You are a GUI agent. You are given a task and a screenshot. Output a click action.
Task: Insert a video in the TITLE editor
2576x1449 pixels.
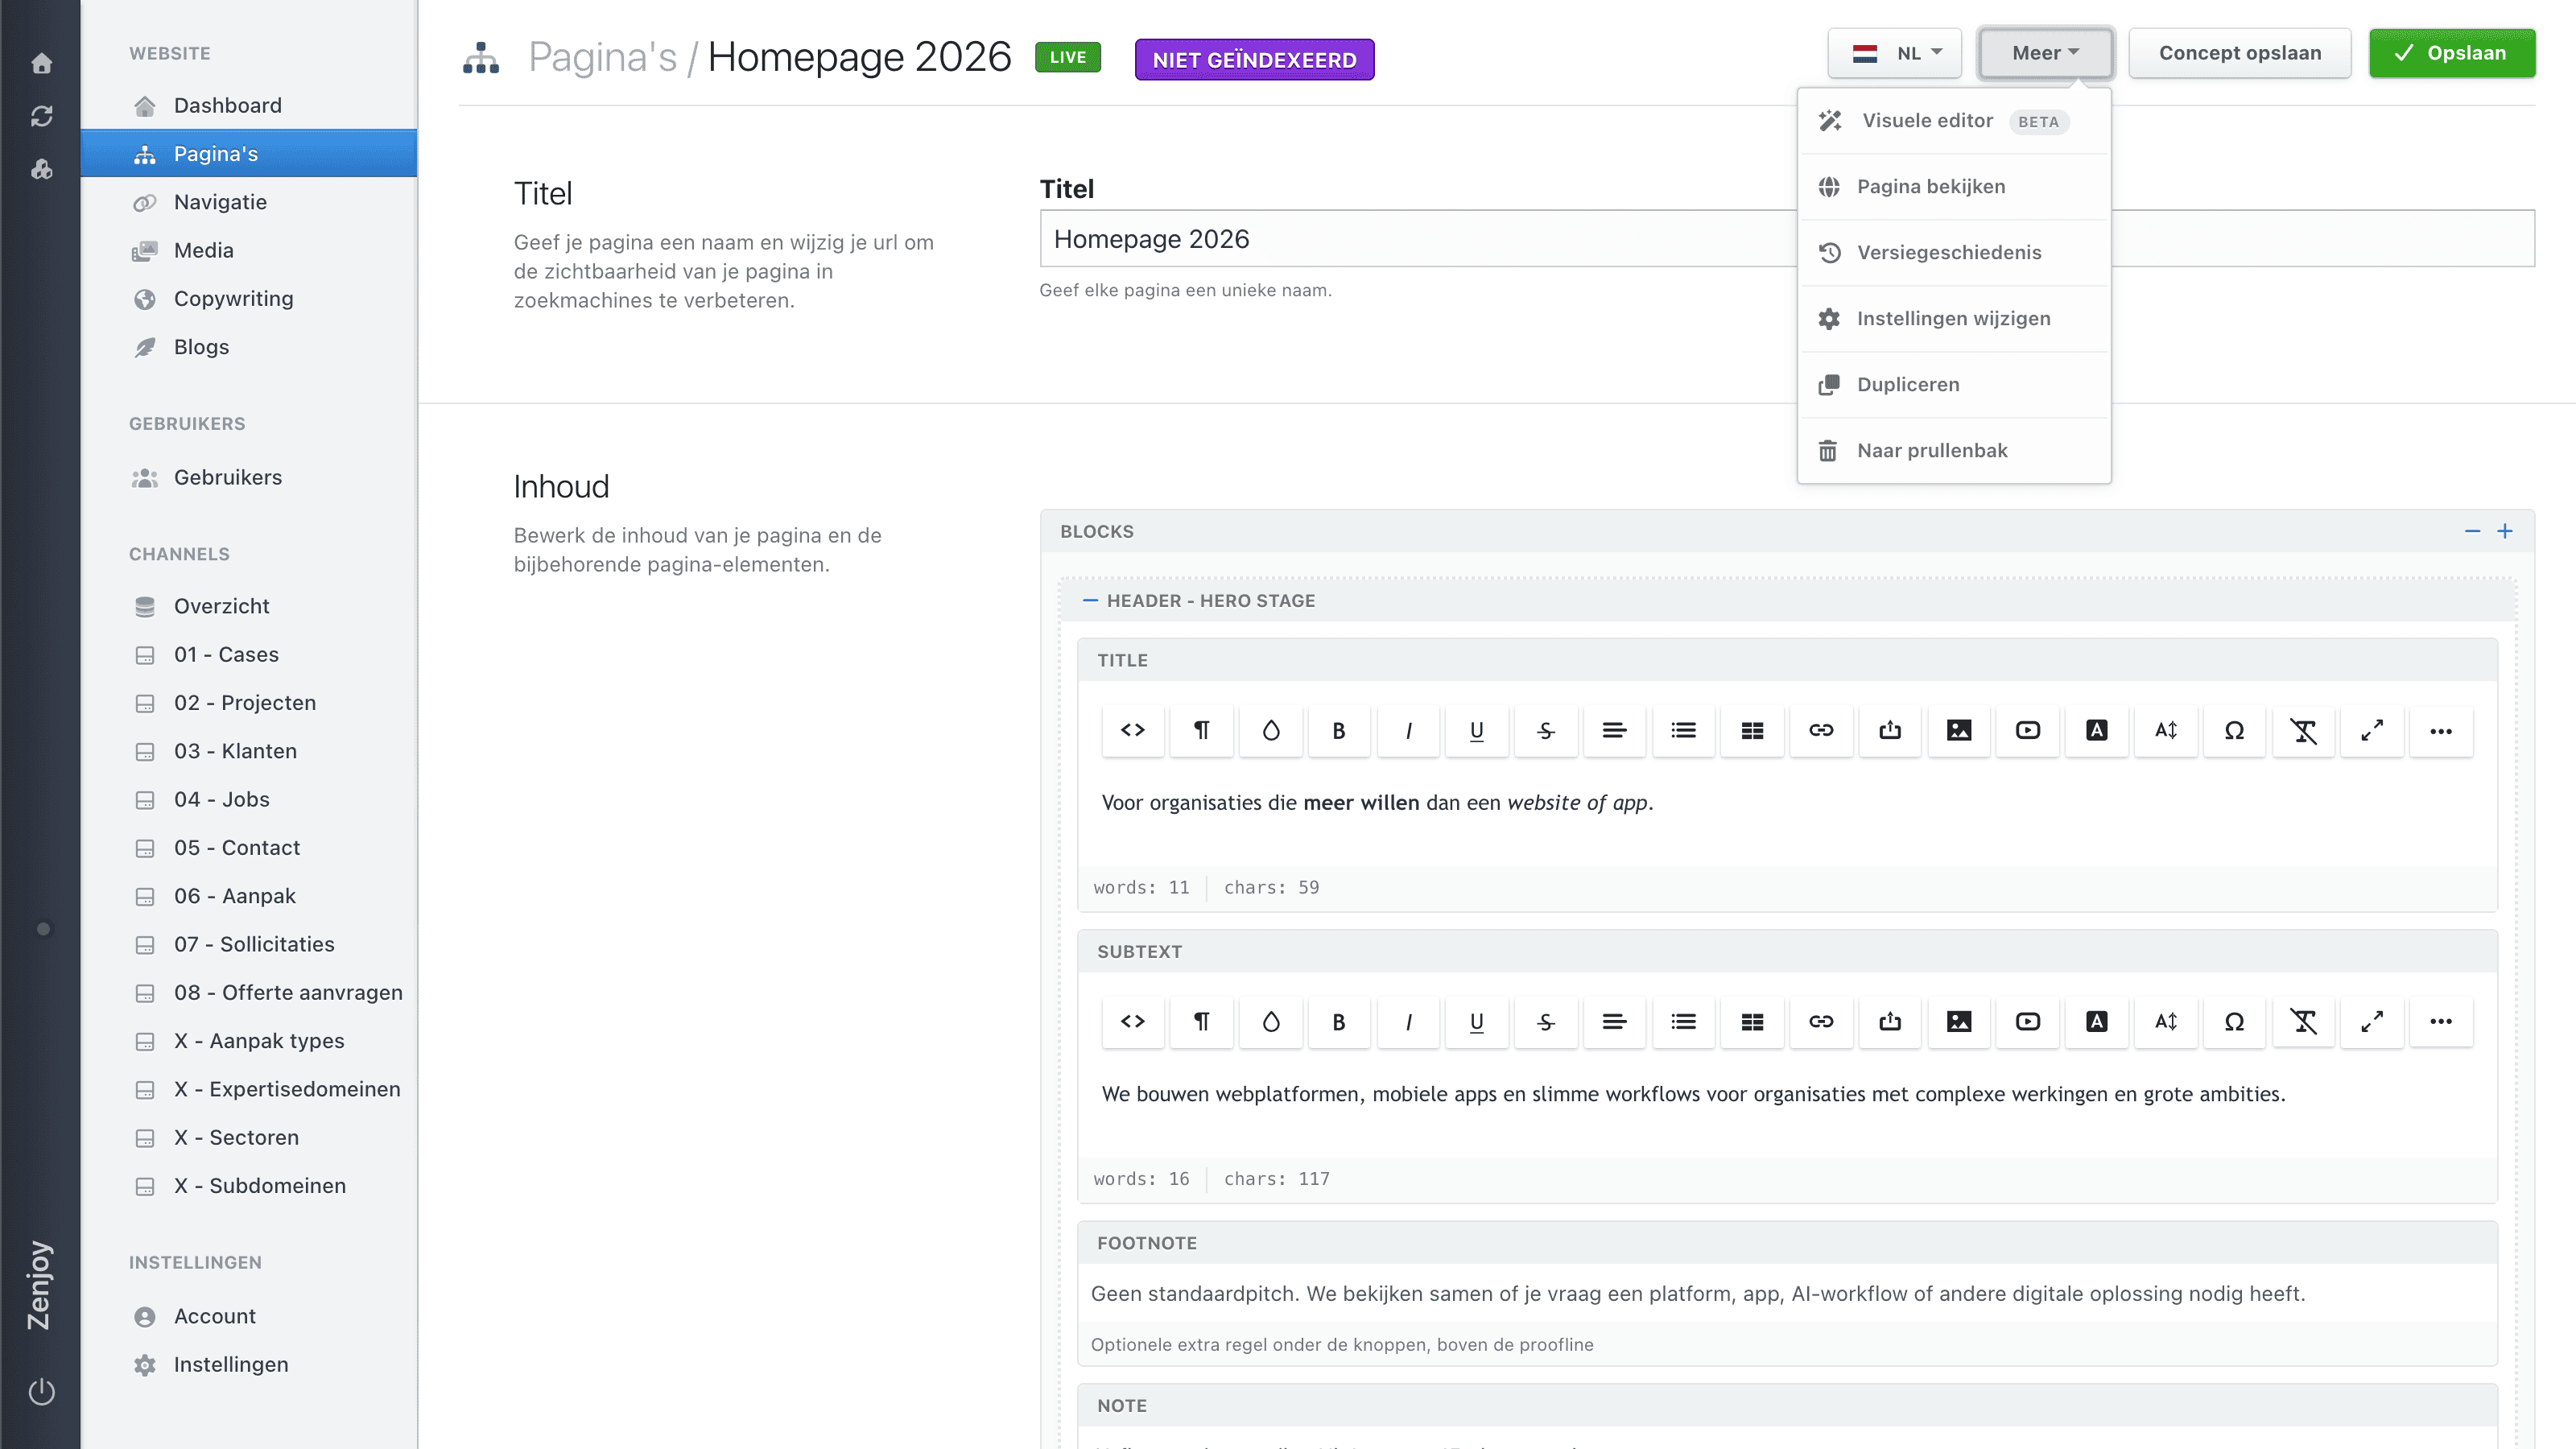point(2028,730)
